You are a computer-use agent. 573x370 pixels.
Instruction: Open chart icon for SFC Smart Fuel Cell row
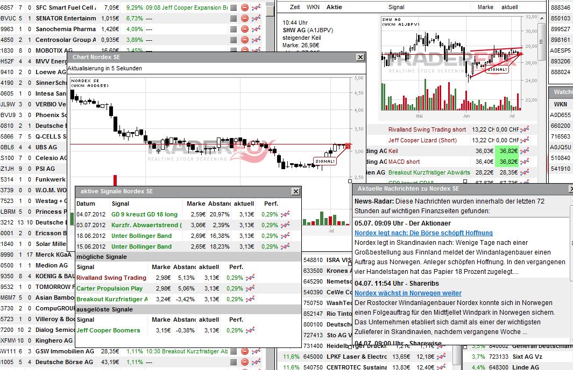click(256, 8)
